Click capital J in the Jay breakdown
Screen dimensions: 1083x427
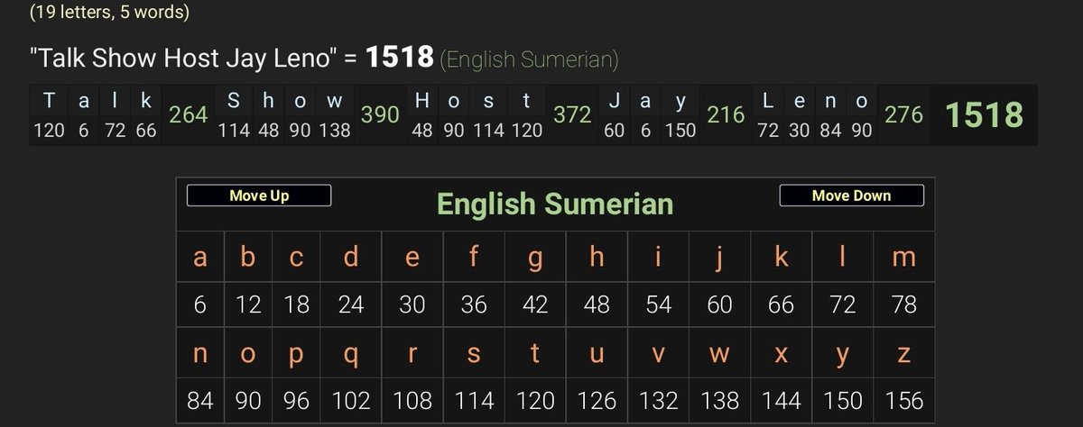[614, 100]
